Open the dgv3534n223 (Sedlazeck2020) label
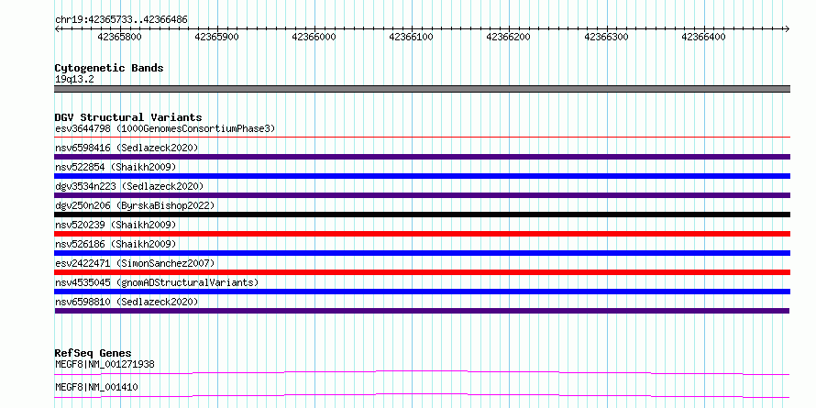The image size is (816, 408). (129, 186)
